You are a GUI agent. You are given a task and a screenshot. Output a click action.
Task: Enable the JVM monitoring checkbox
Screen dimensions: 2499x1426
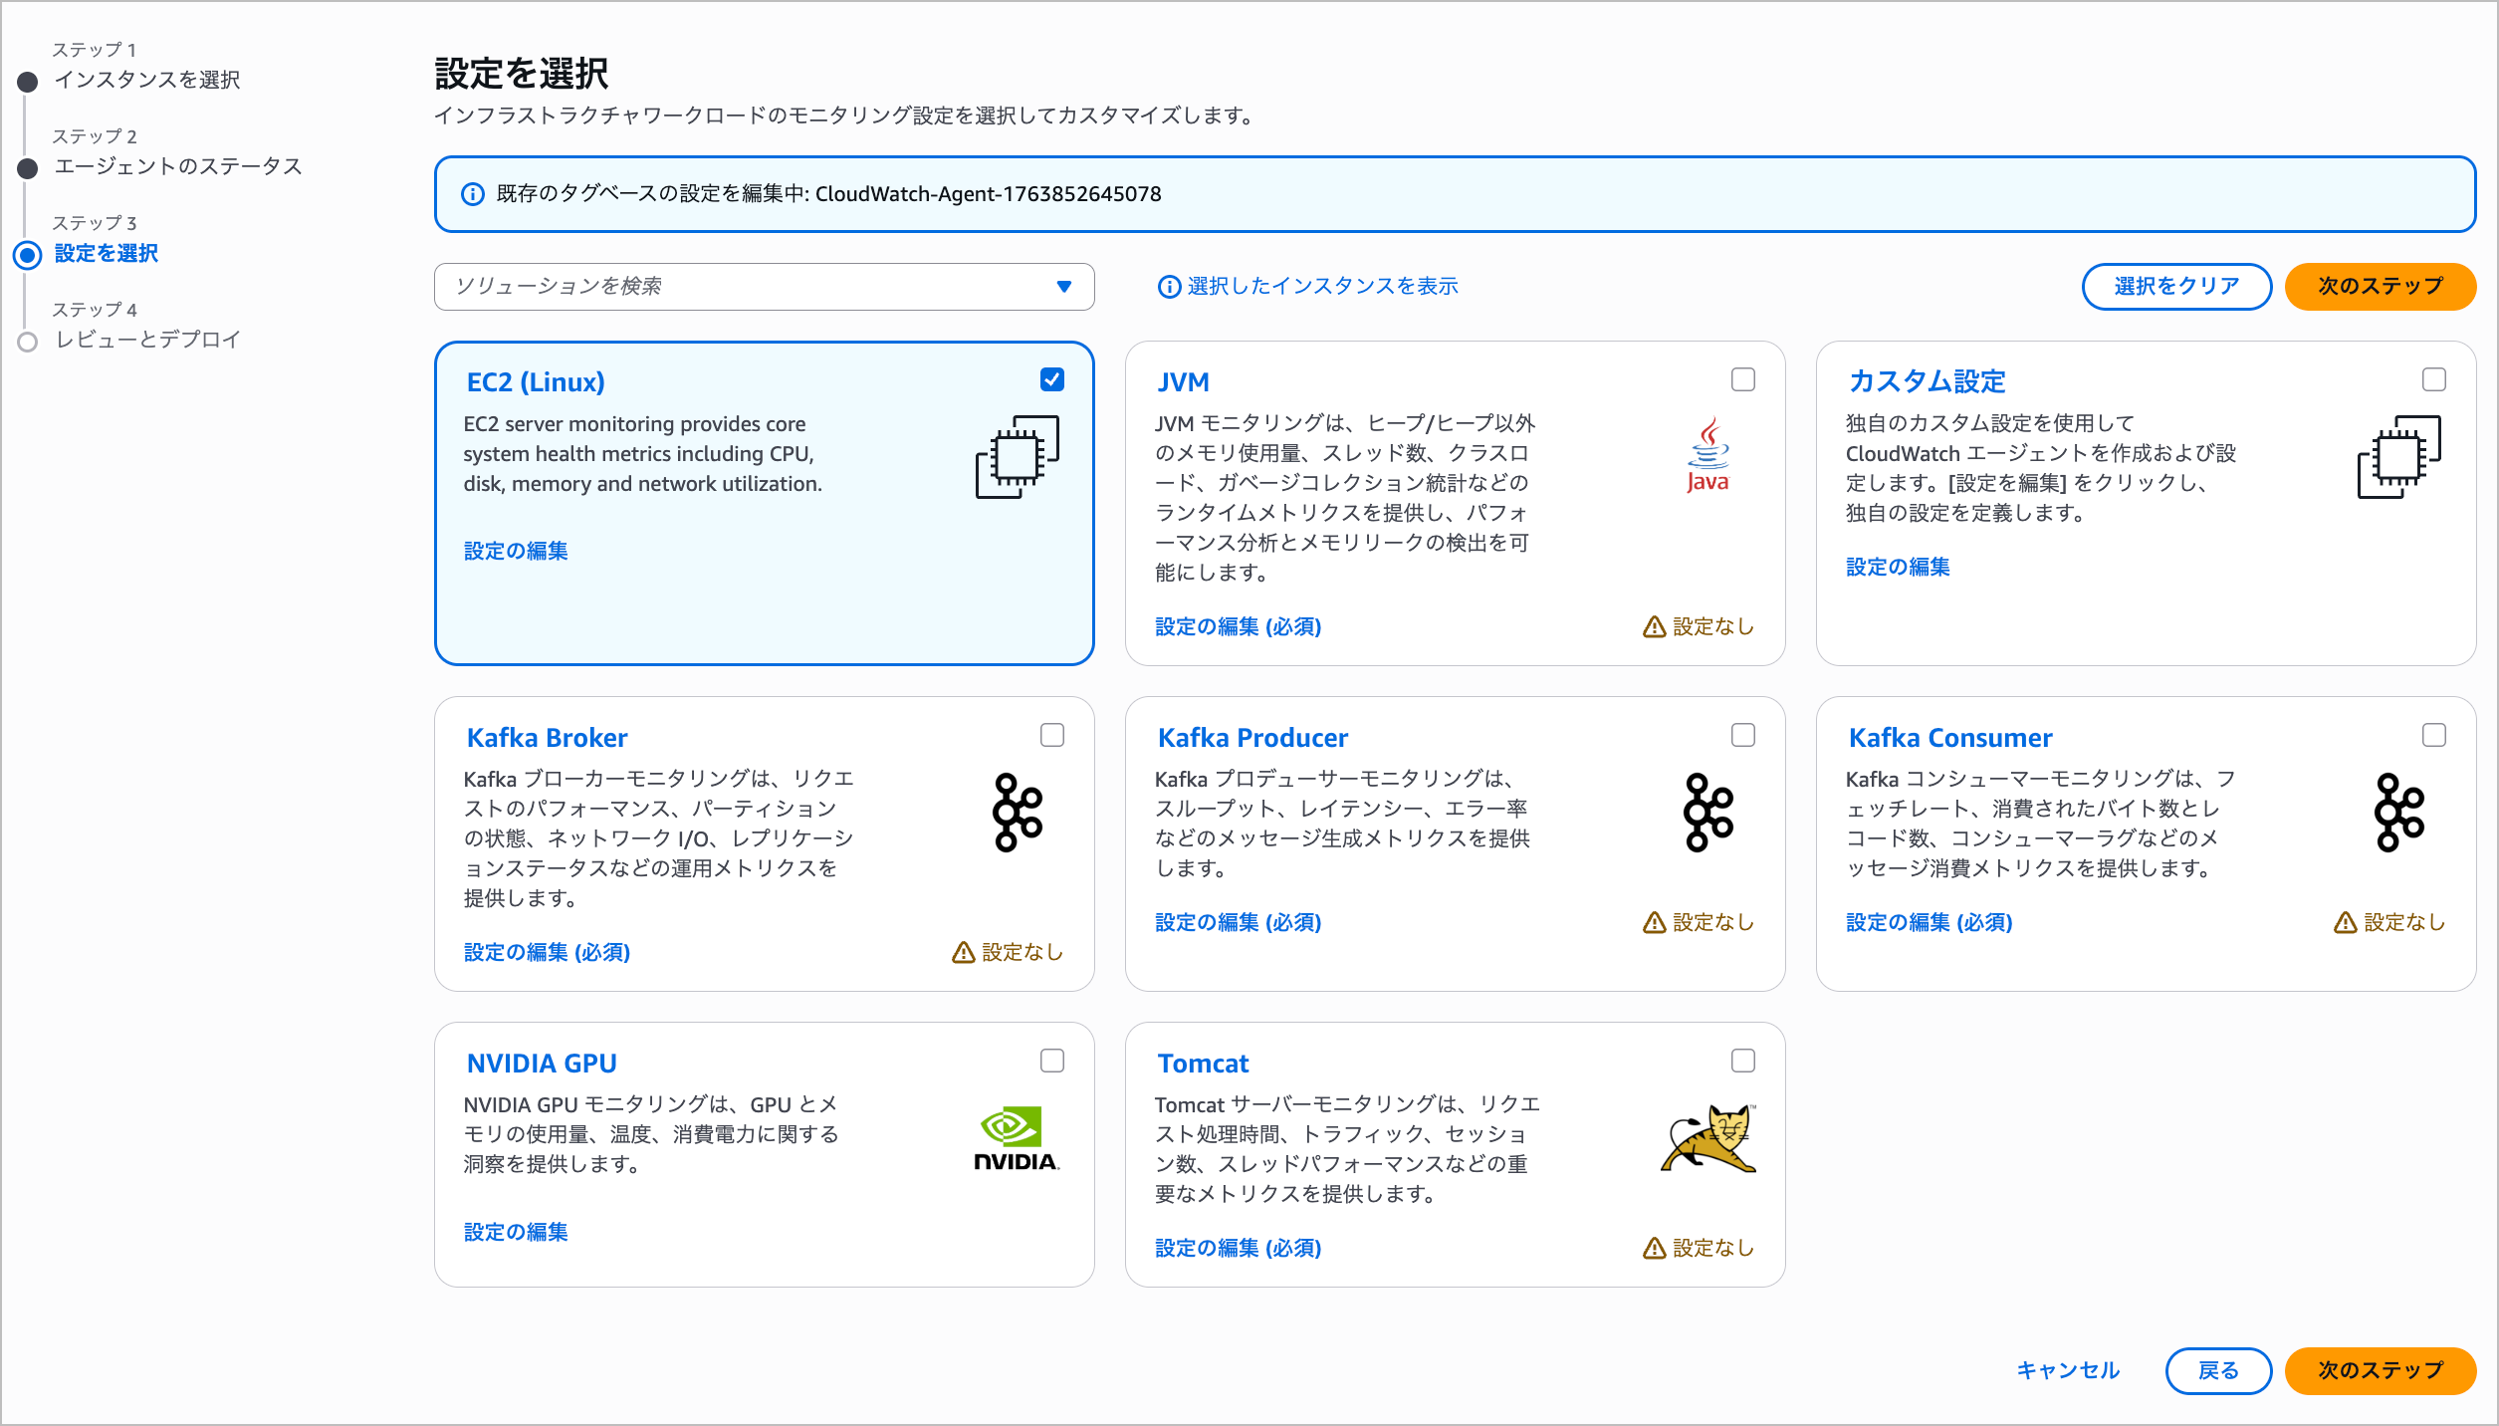pos(1742,379)
